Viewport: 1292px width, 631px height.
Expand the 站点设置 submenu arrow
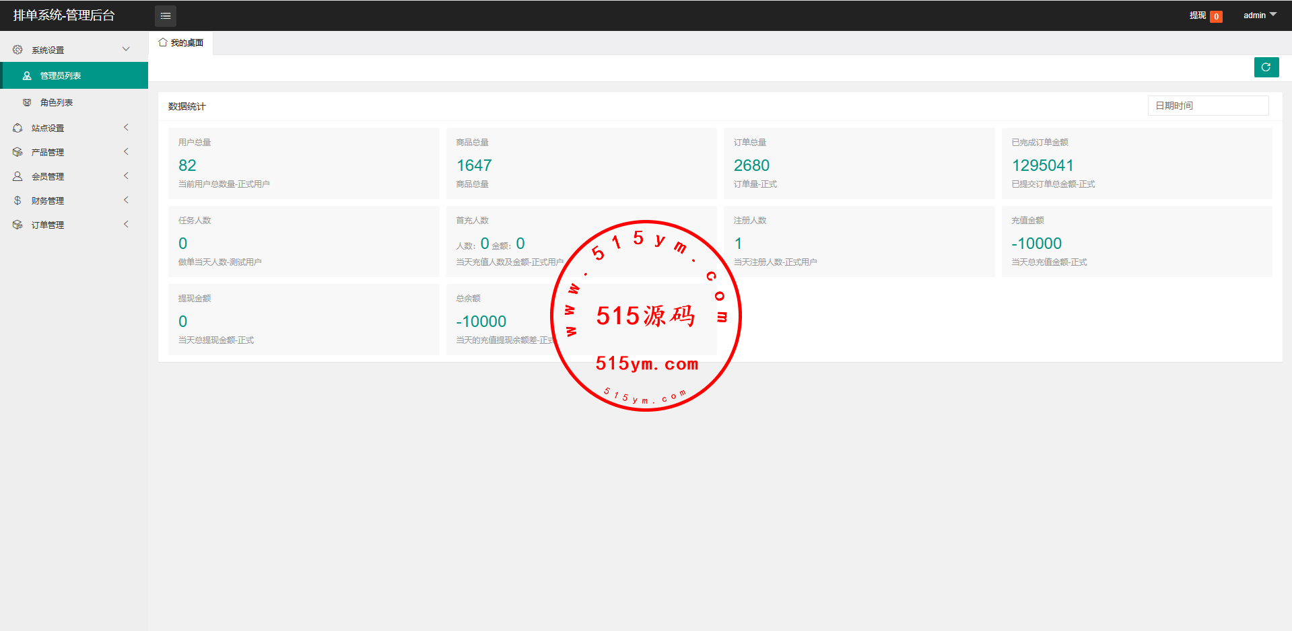click(126, 128)
